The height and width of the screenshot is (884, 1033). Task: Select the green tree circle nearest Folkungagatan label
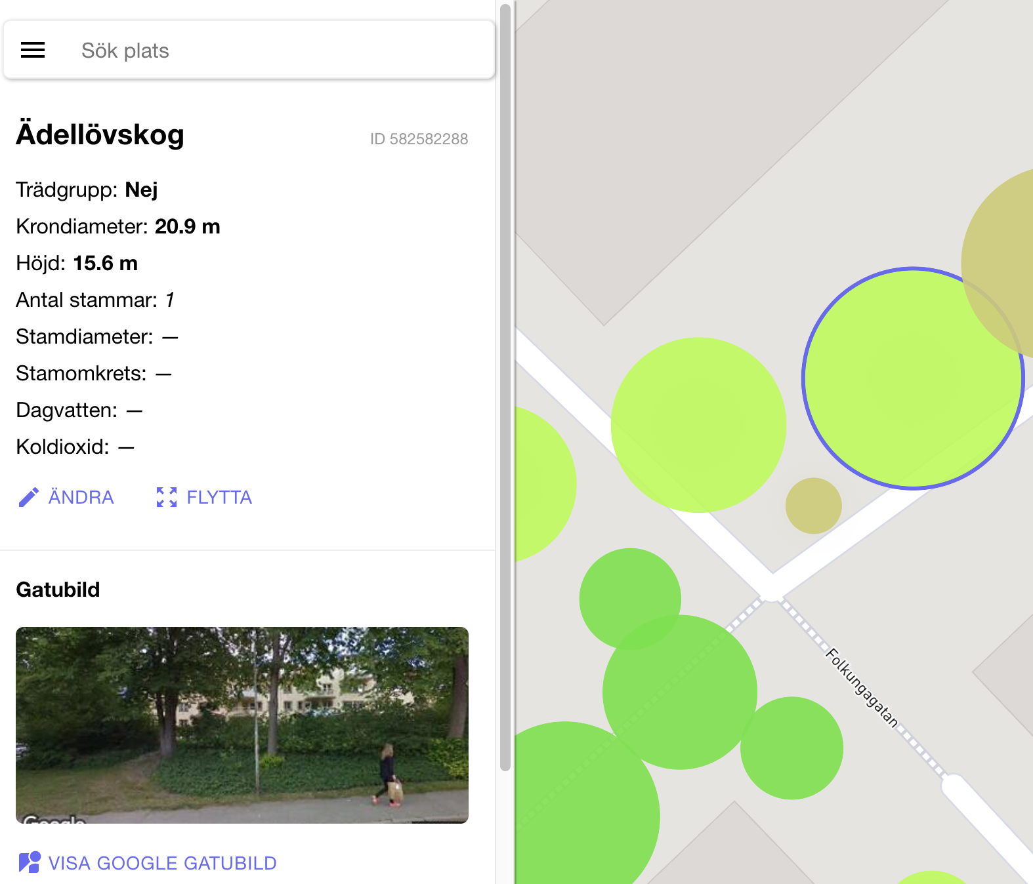[791, 748]
